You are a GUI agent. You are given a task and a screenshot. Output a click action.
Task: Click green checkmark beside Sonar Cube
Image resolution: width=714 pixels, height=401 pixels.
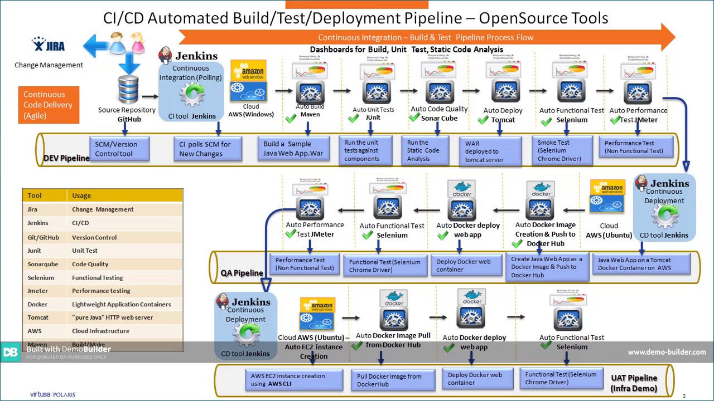pyautogui.click(x=414, y=118)
